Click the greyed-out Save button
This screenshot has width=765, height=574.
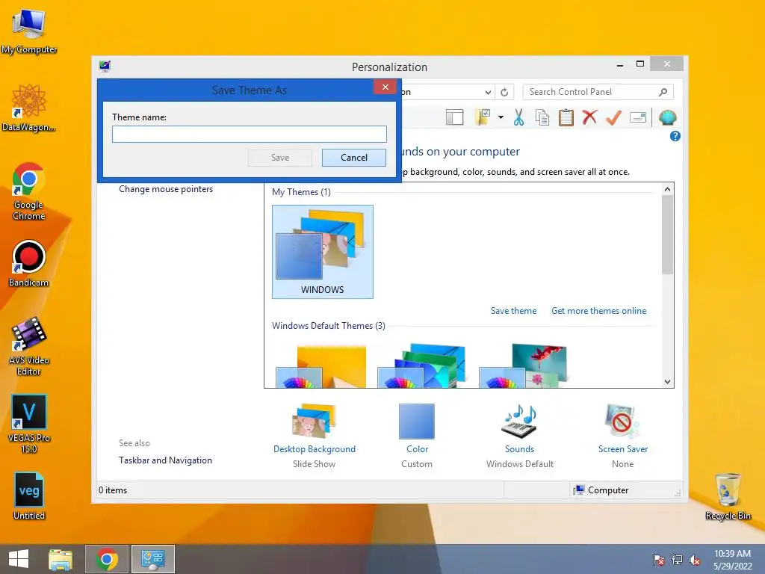click(280, 158)
